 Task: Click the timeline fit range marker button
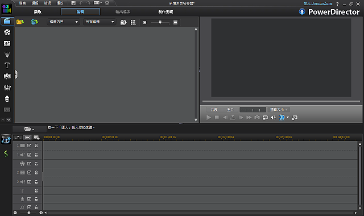[18, 138]
